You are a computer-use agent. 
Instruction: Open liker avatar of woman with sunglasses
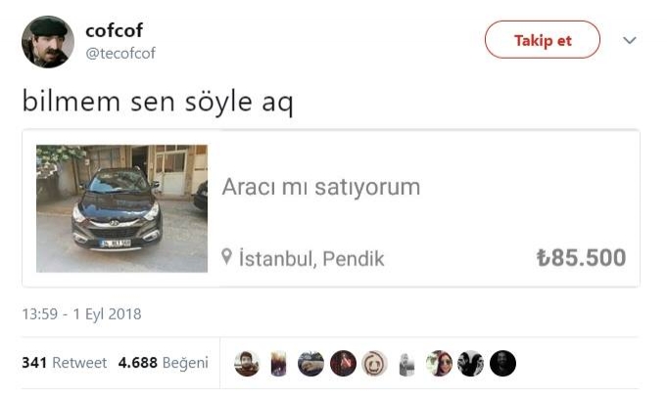tap(439, 364)
